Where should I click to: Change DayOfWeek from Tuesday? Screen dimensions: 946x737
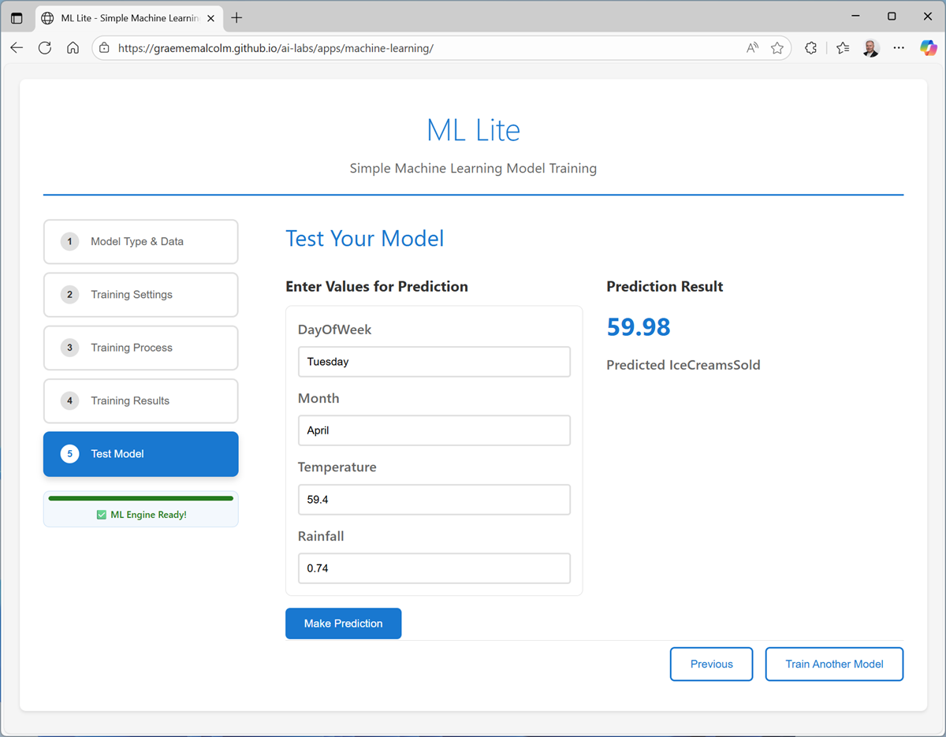[x=434, y=361]
